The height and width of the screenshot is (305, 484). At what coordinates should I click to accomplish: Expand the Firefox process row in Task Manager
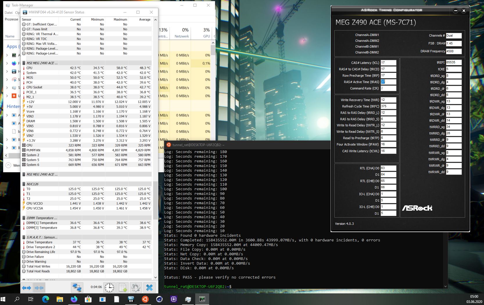(7, 63)
